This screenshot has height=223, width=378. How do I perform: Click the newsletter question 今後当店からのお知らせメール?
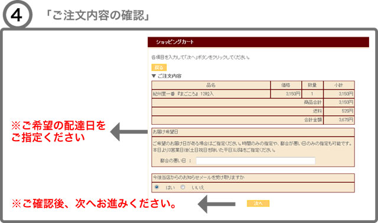198,177
